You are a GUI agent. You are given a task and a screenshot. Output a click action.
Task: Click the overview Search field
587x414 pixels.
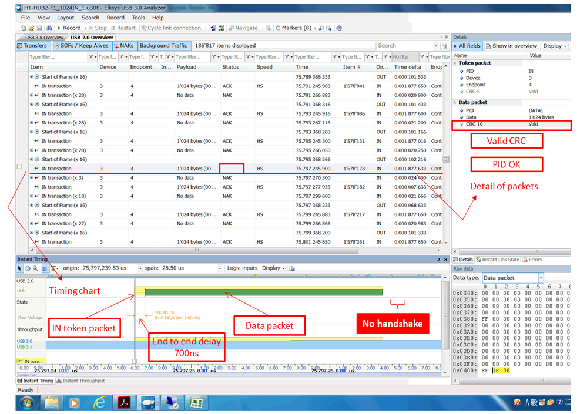coord(405,46)
